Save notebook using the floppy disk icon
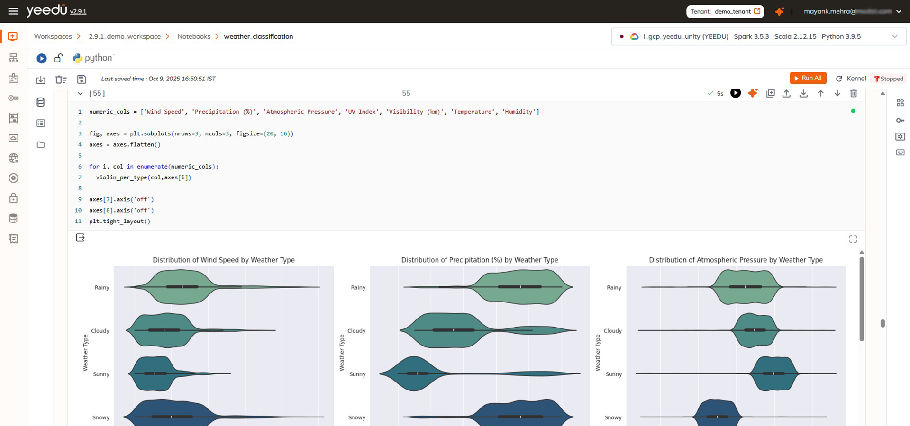This screenshot has width=910, height=426. [82, 79]
